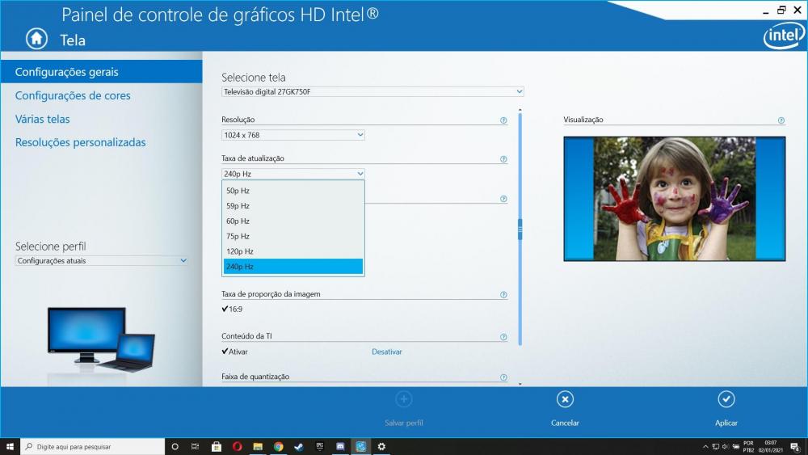The width and height of the screenshot is (808, 455).
Task: Click the Home icon beside Tela
Action: (x=36, y=38)
